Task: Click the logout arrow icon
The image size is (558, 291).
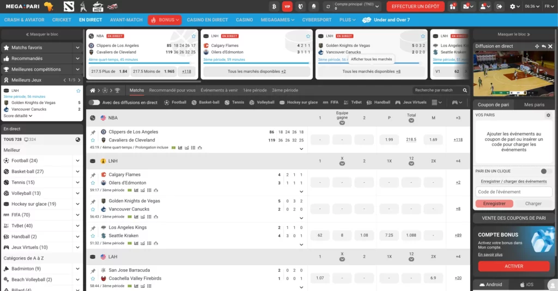Action: (x=498, y=7)
